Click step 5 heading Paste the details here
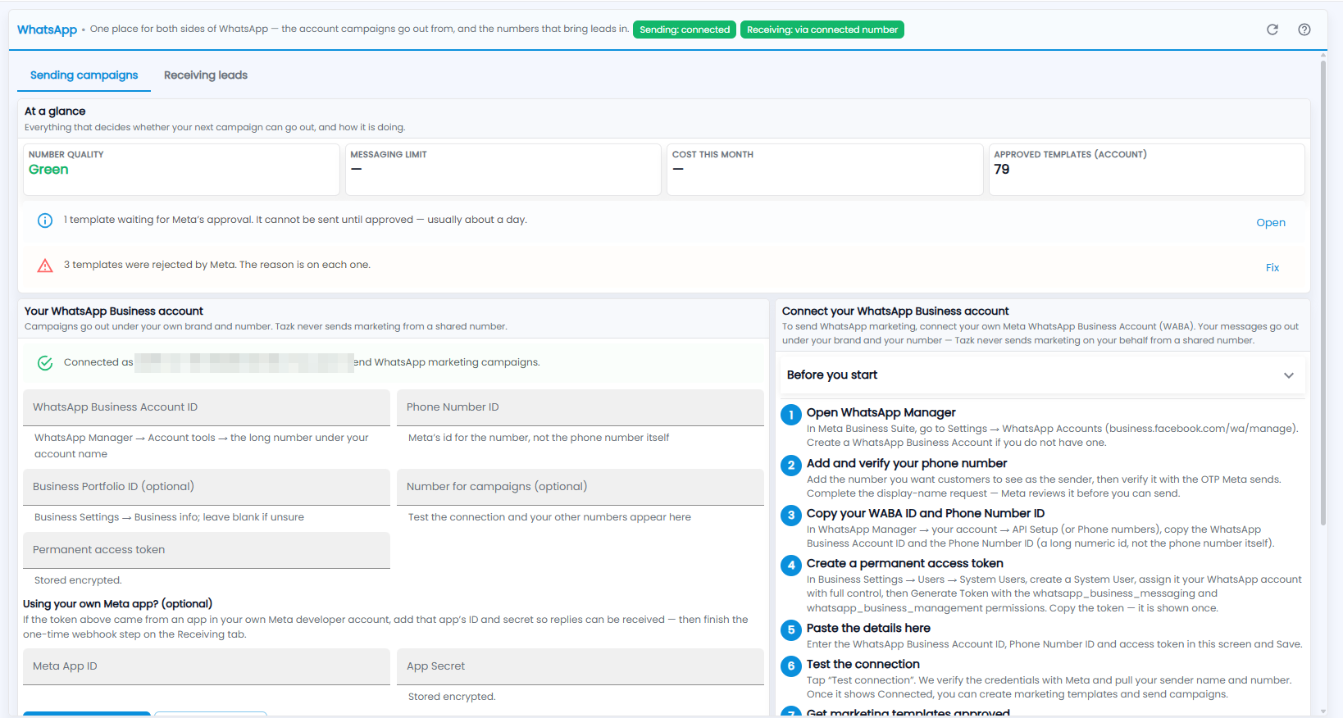The height and width of the screenshot is (718, 1343). [x=868, y=629]
